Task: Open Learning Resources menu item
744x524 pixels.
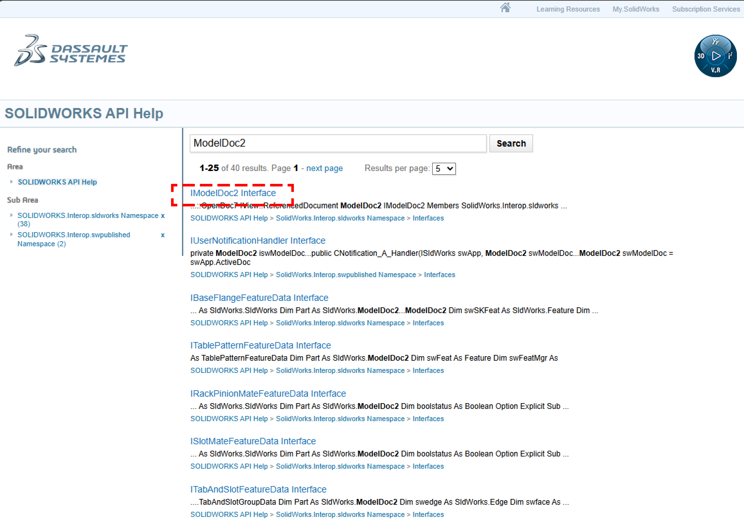Action: (x=568, y=9)
